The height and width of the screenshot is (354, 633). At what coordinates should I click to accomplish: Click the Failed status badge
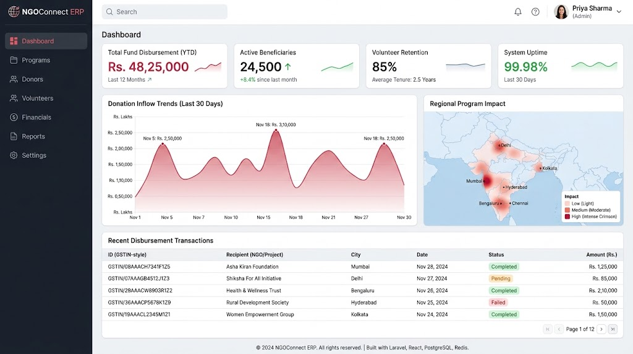498,302
